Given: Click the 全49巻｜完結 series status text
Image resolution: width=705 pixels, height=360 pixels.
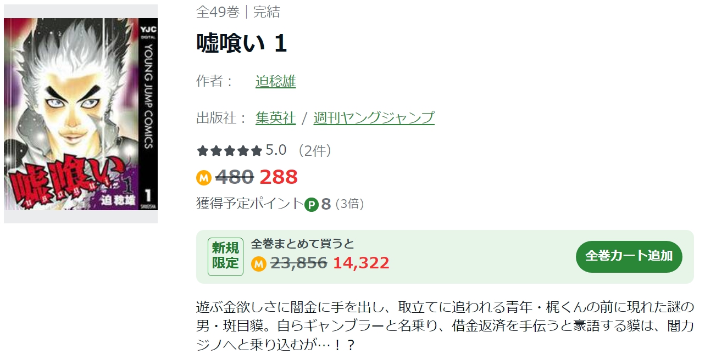Looking at the screenshot, I should click(238, 12).
